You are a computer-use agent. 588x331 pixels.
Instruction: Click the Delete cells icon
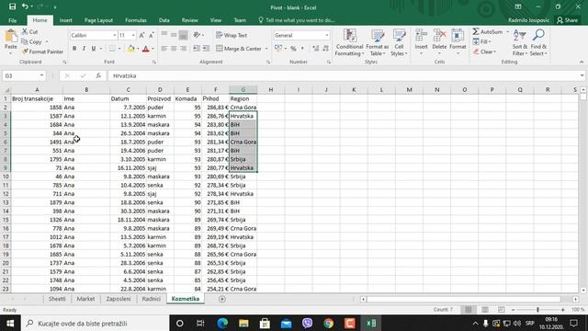(439, 36)
